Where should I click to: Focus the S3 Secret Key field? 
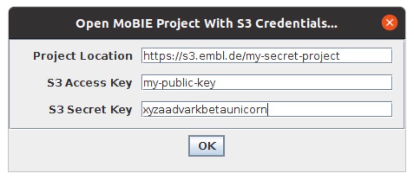tap(267, 109)
